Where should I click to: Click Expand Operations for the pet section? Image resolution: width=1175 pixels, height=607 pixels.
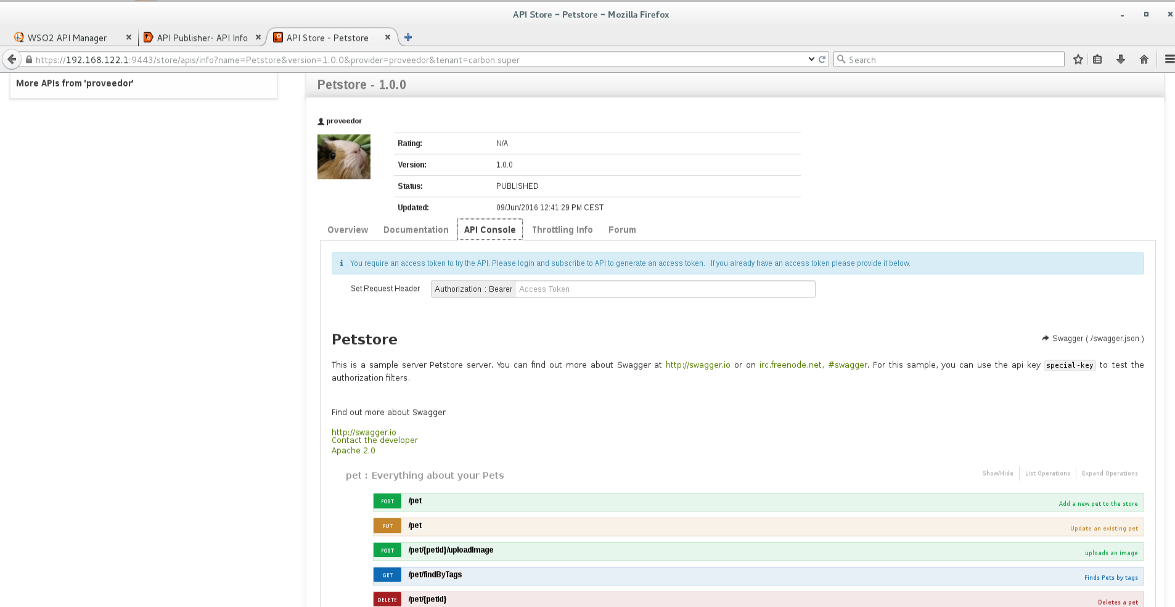click(x=1110, y=474)
